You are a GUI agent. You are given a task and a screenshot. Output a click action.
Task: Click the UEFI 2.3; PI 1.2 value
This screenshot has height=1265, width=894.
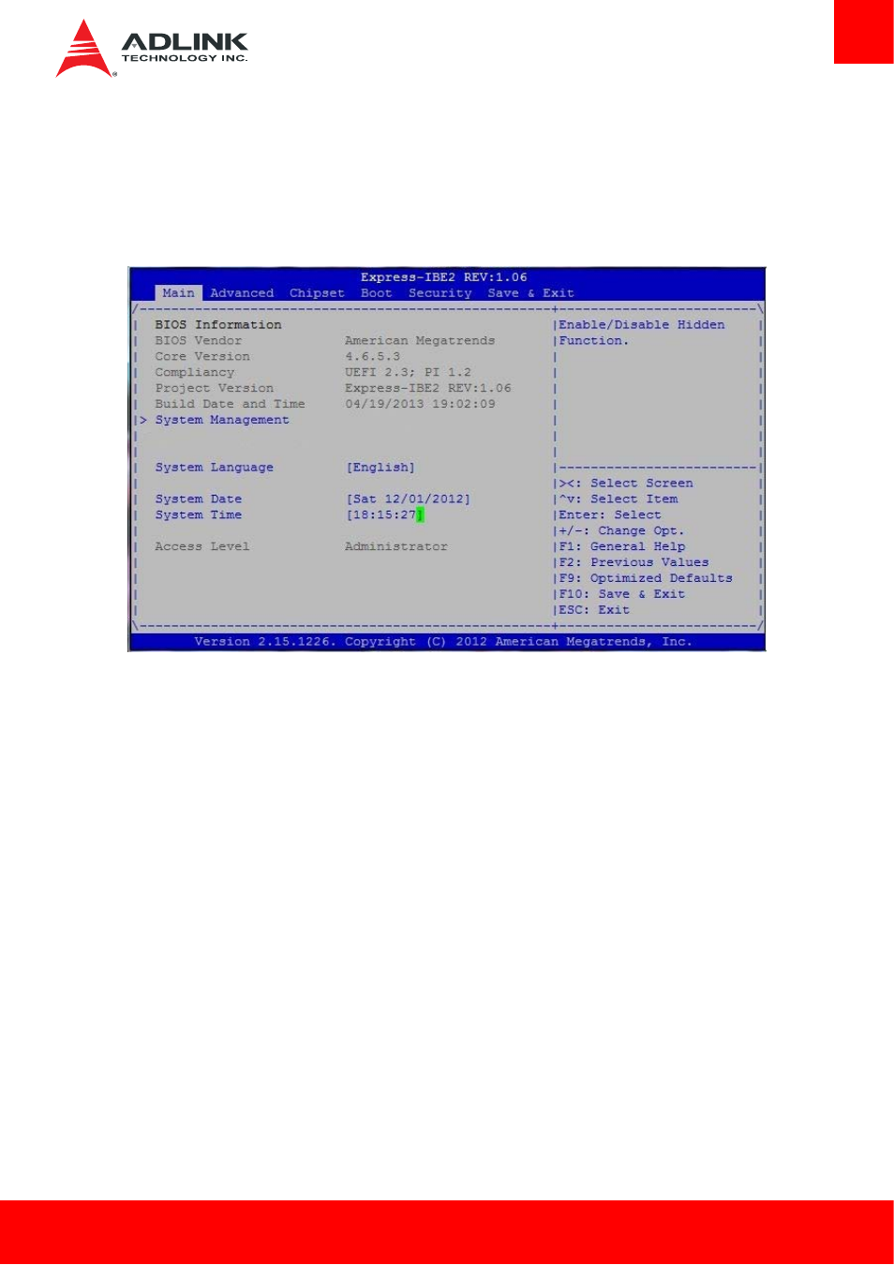point(409,373)
